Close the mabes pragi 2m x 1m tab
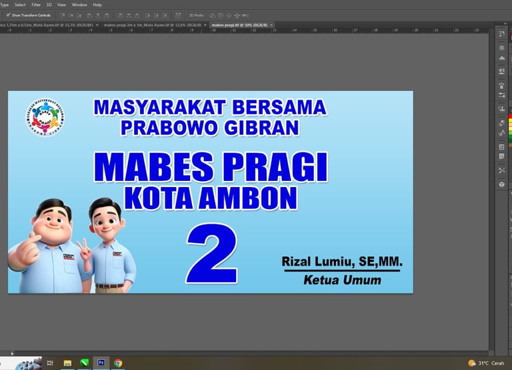This screenshot has width=512, height=370. [x=205, y=25]
